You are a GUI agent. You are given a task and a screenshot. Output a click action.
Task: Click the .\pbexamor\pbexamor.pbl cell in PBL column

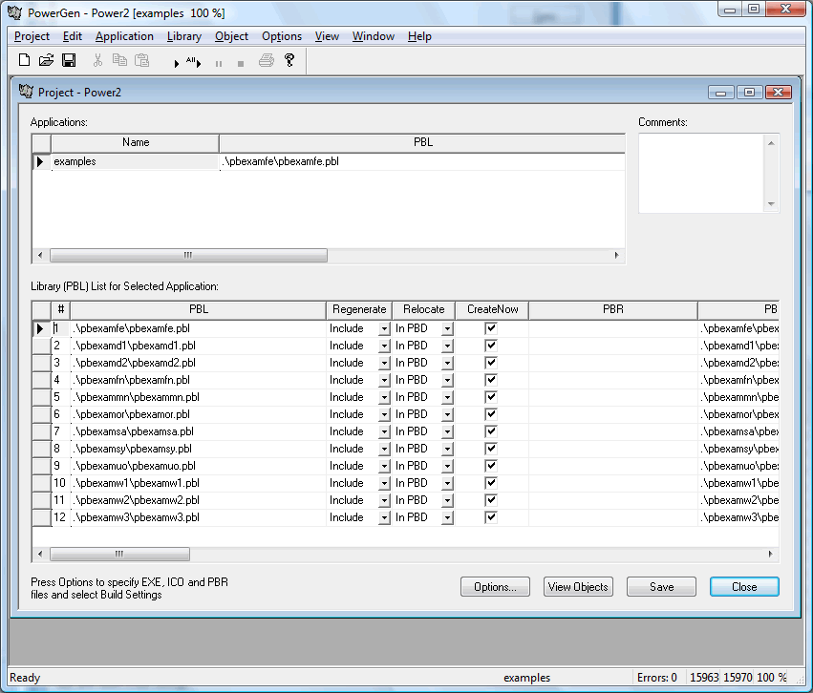coord(199,414)
